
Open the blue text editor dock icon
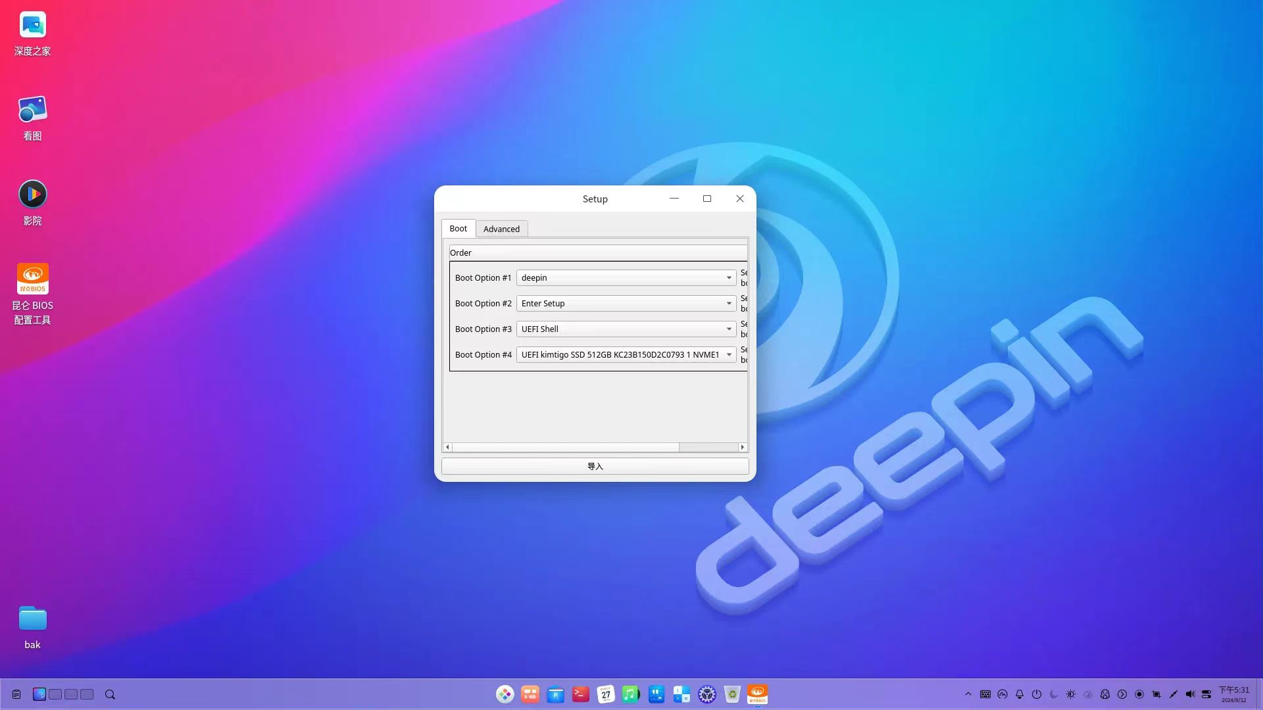point(656,694)
